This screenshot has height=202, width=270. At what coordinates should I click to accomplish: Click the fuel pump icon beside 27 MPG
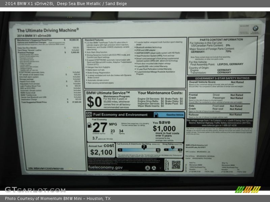(x=89, y=125)
